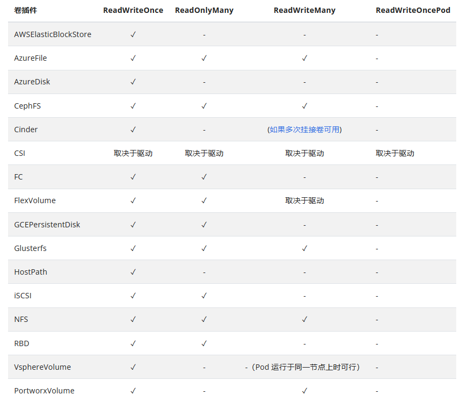Image resolution: width=460 pixels, height=409 pixels.
Task: Select the Glusterfs row name
Action: [x=30, y=248]
